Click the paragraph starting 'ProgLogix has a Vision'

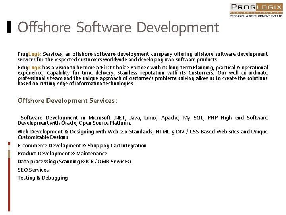(x=143, y=76)
